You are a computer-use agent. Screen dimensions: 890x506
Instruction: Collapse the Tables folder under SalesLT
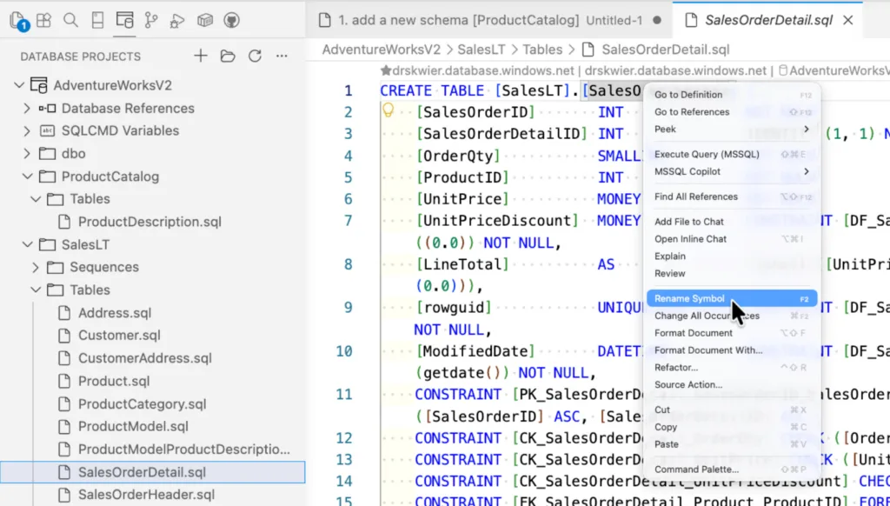[x=36, y=290]
